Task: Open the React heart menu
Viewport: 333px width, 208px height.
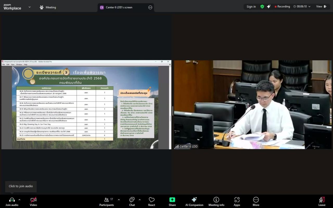Action: pos(152,201)
